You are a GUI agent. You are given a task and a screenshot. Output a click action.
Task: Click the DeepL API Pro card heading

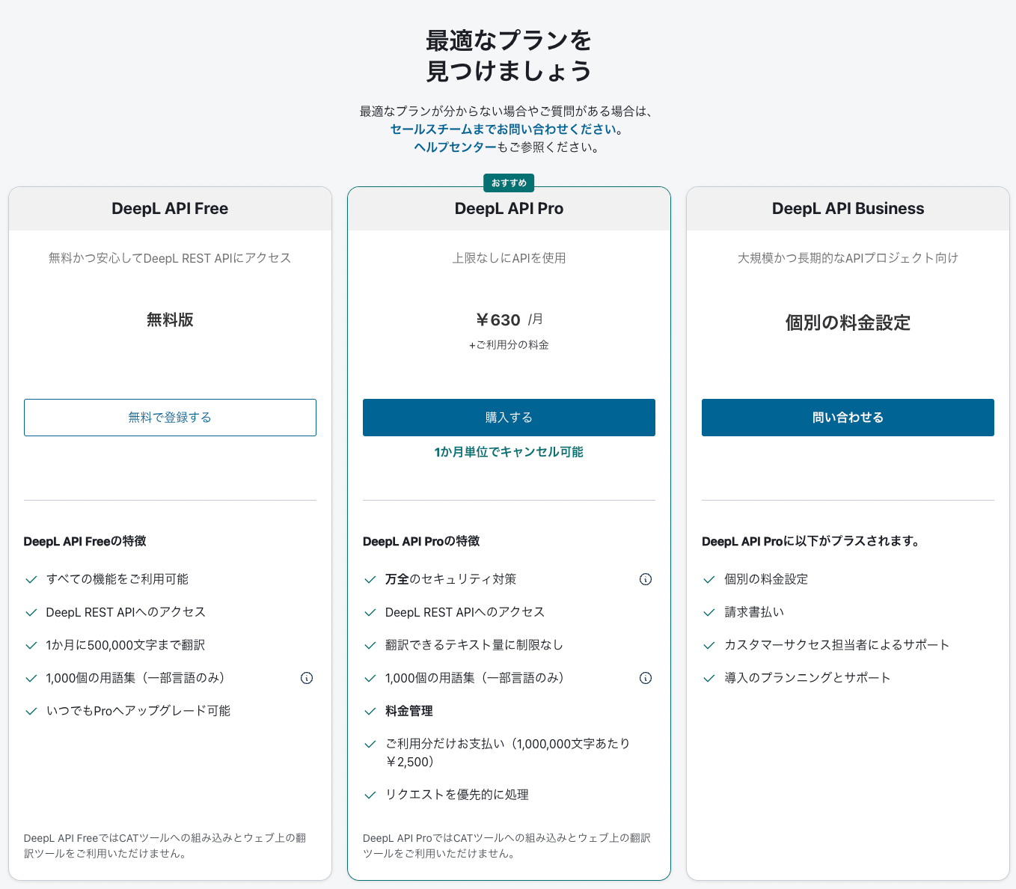pos(509,209)
